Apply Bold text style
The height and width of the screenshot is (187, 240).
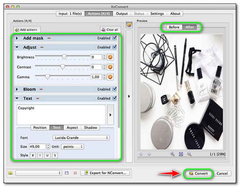coord(33,155)
